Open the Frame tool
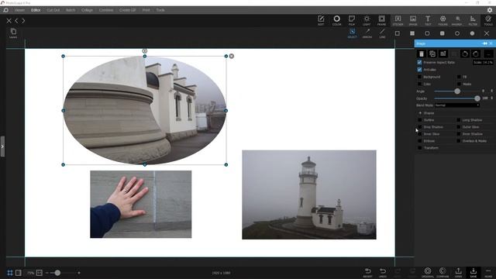496x279 pixels. tap(381, 20)
